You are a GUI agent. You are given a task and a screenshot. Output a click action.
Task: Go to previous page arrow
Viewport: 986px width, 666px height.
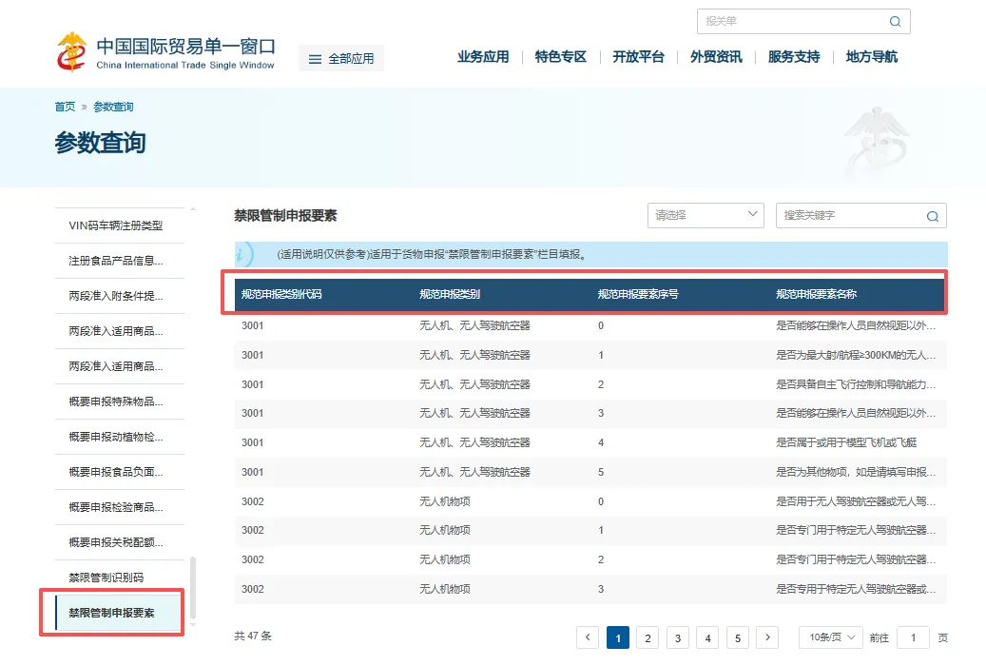pyautogui.click(x=588, y=637)
